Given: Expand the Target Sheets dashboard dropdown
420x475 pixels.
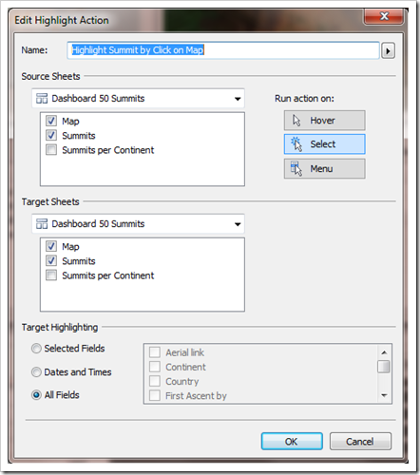Looking at the screenshot, I should point(238,224).
